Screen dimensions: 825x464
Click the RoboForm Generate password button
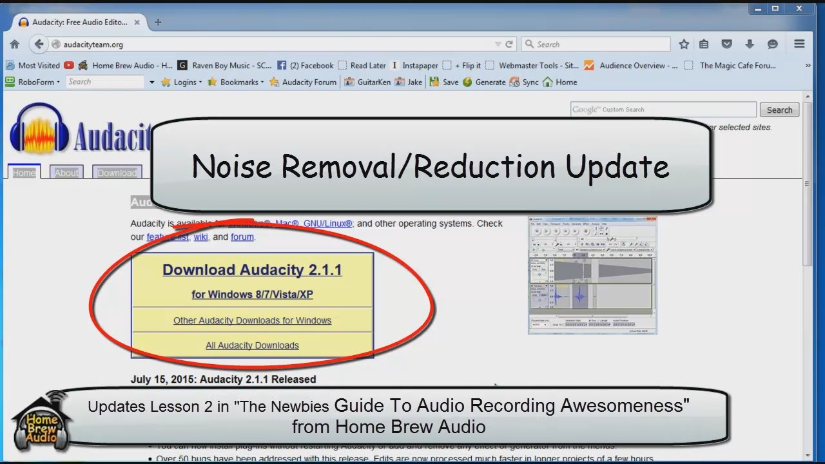pyautogui.click(x=484, y=82)
